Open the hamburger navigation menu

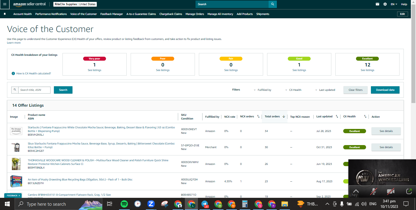coord(5,4)
